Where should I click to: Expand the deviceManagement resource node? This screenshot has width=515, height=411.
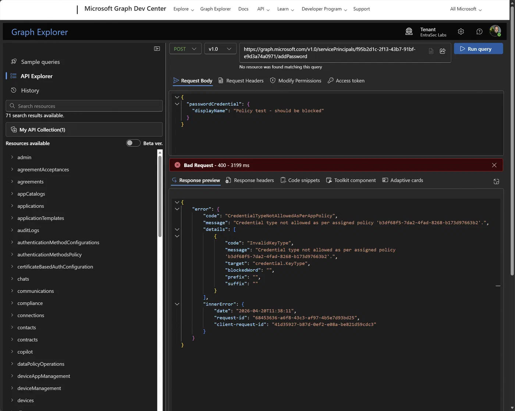pyautogui.click(x=12, y=388)
